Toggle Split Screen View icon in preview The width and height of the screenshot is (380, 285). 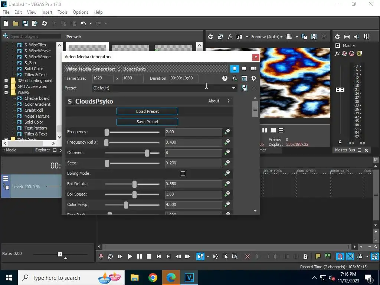pos(239,37)
